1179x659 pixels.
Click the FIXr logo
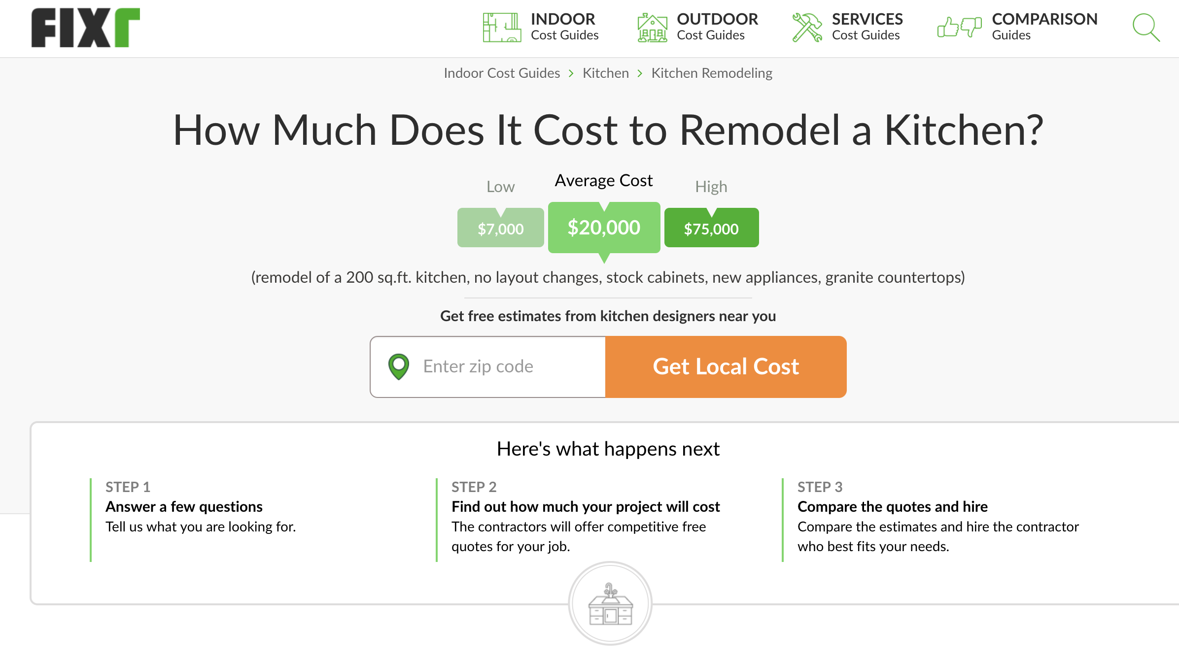[x=85, y=28]
